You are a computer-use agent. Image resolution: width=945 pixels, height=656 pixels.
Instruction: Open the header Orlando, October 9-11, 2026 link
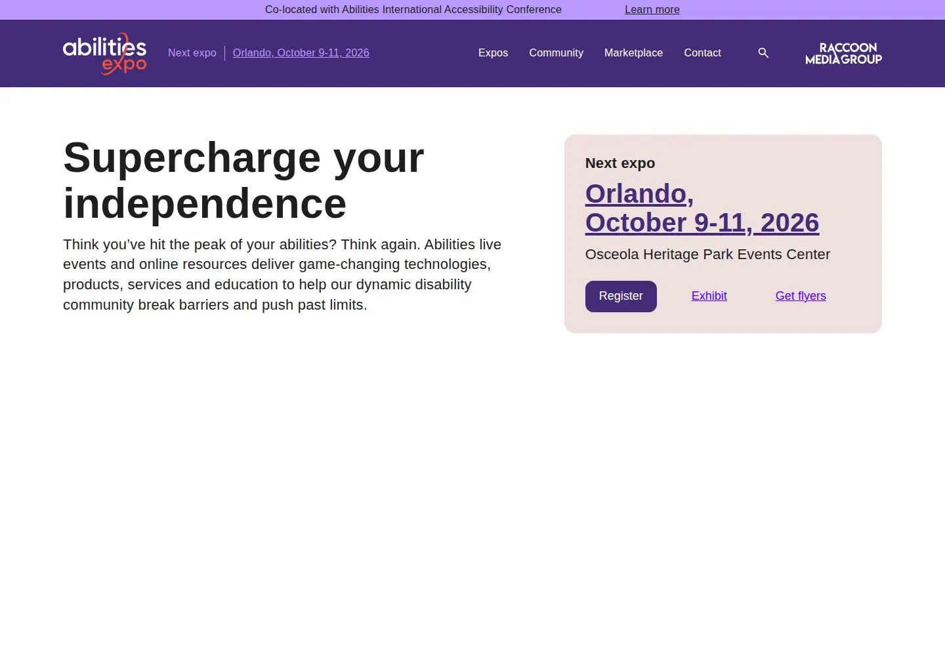click(301, 53)
